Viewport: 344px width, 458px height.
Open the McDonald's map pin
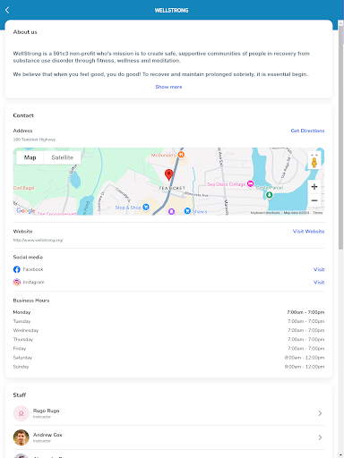point(181,155)
